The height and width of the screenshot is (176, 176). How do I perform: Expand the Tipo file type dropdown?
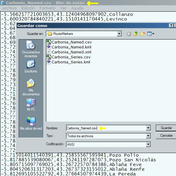[148, 136]
